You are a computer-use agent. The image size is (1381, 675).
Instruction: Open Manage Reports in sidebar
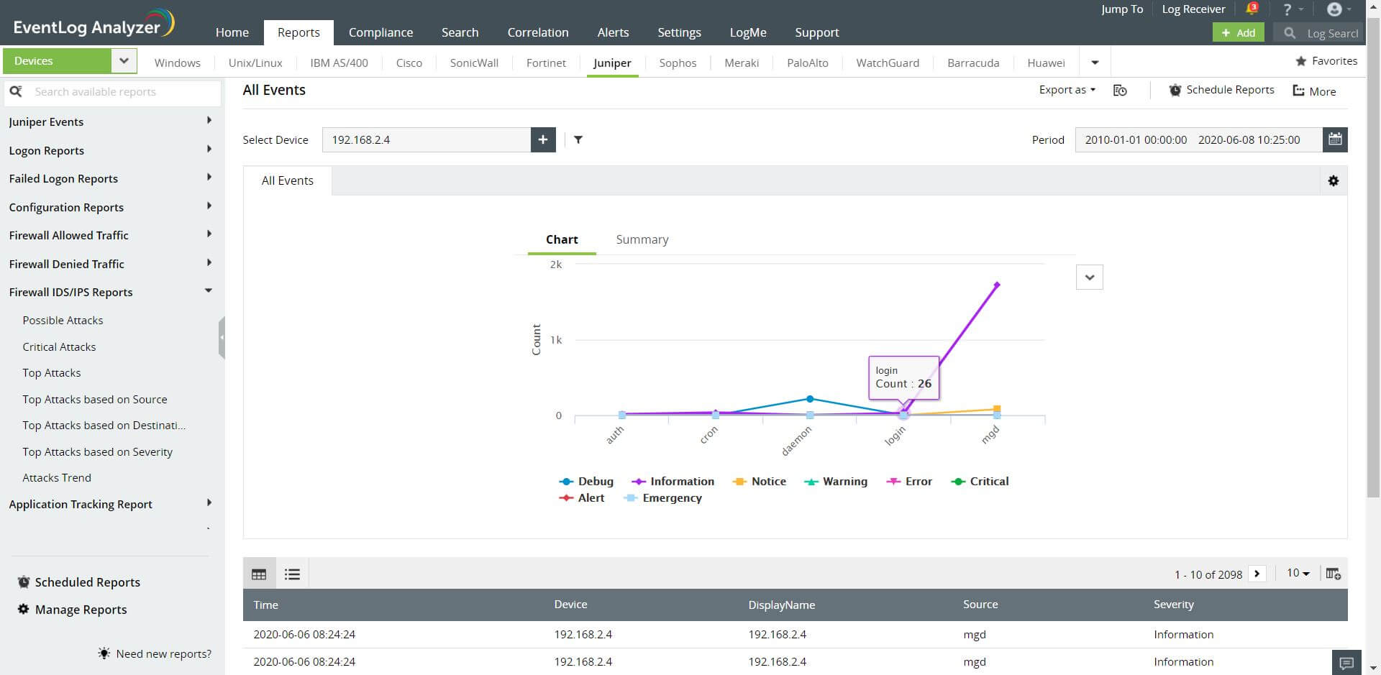(73, 610)
